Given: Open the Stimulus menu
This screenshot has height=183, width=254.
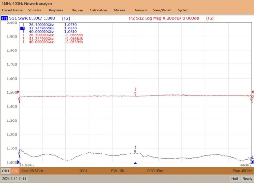Looking at the screenshot, I should 35,10.
